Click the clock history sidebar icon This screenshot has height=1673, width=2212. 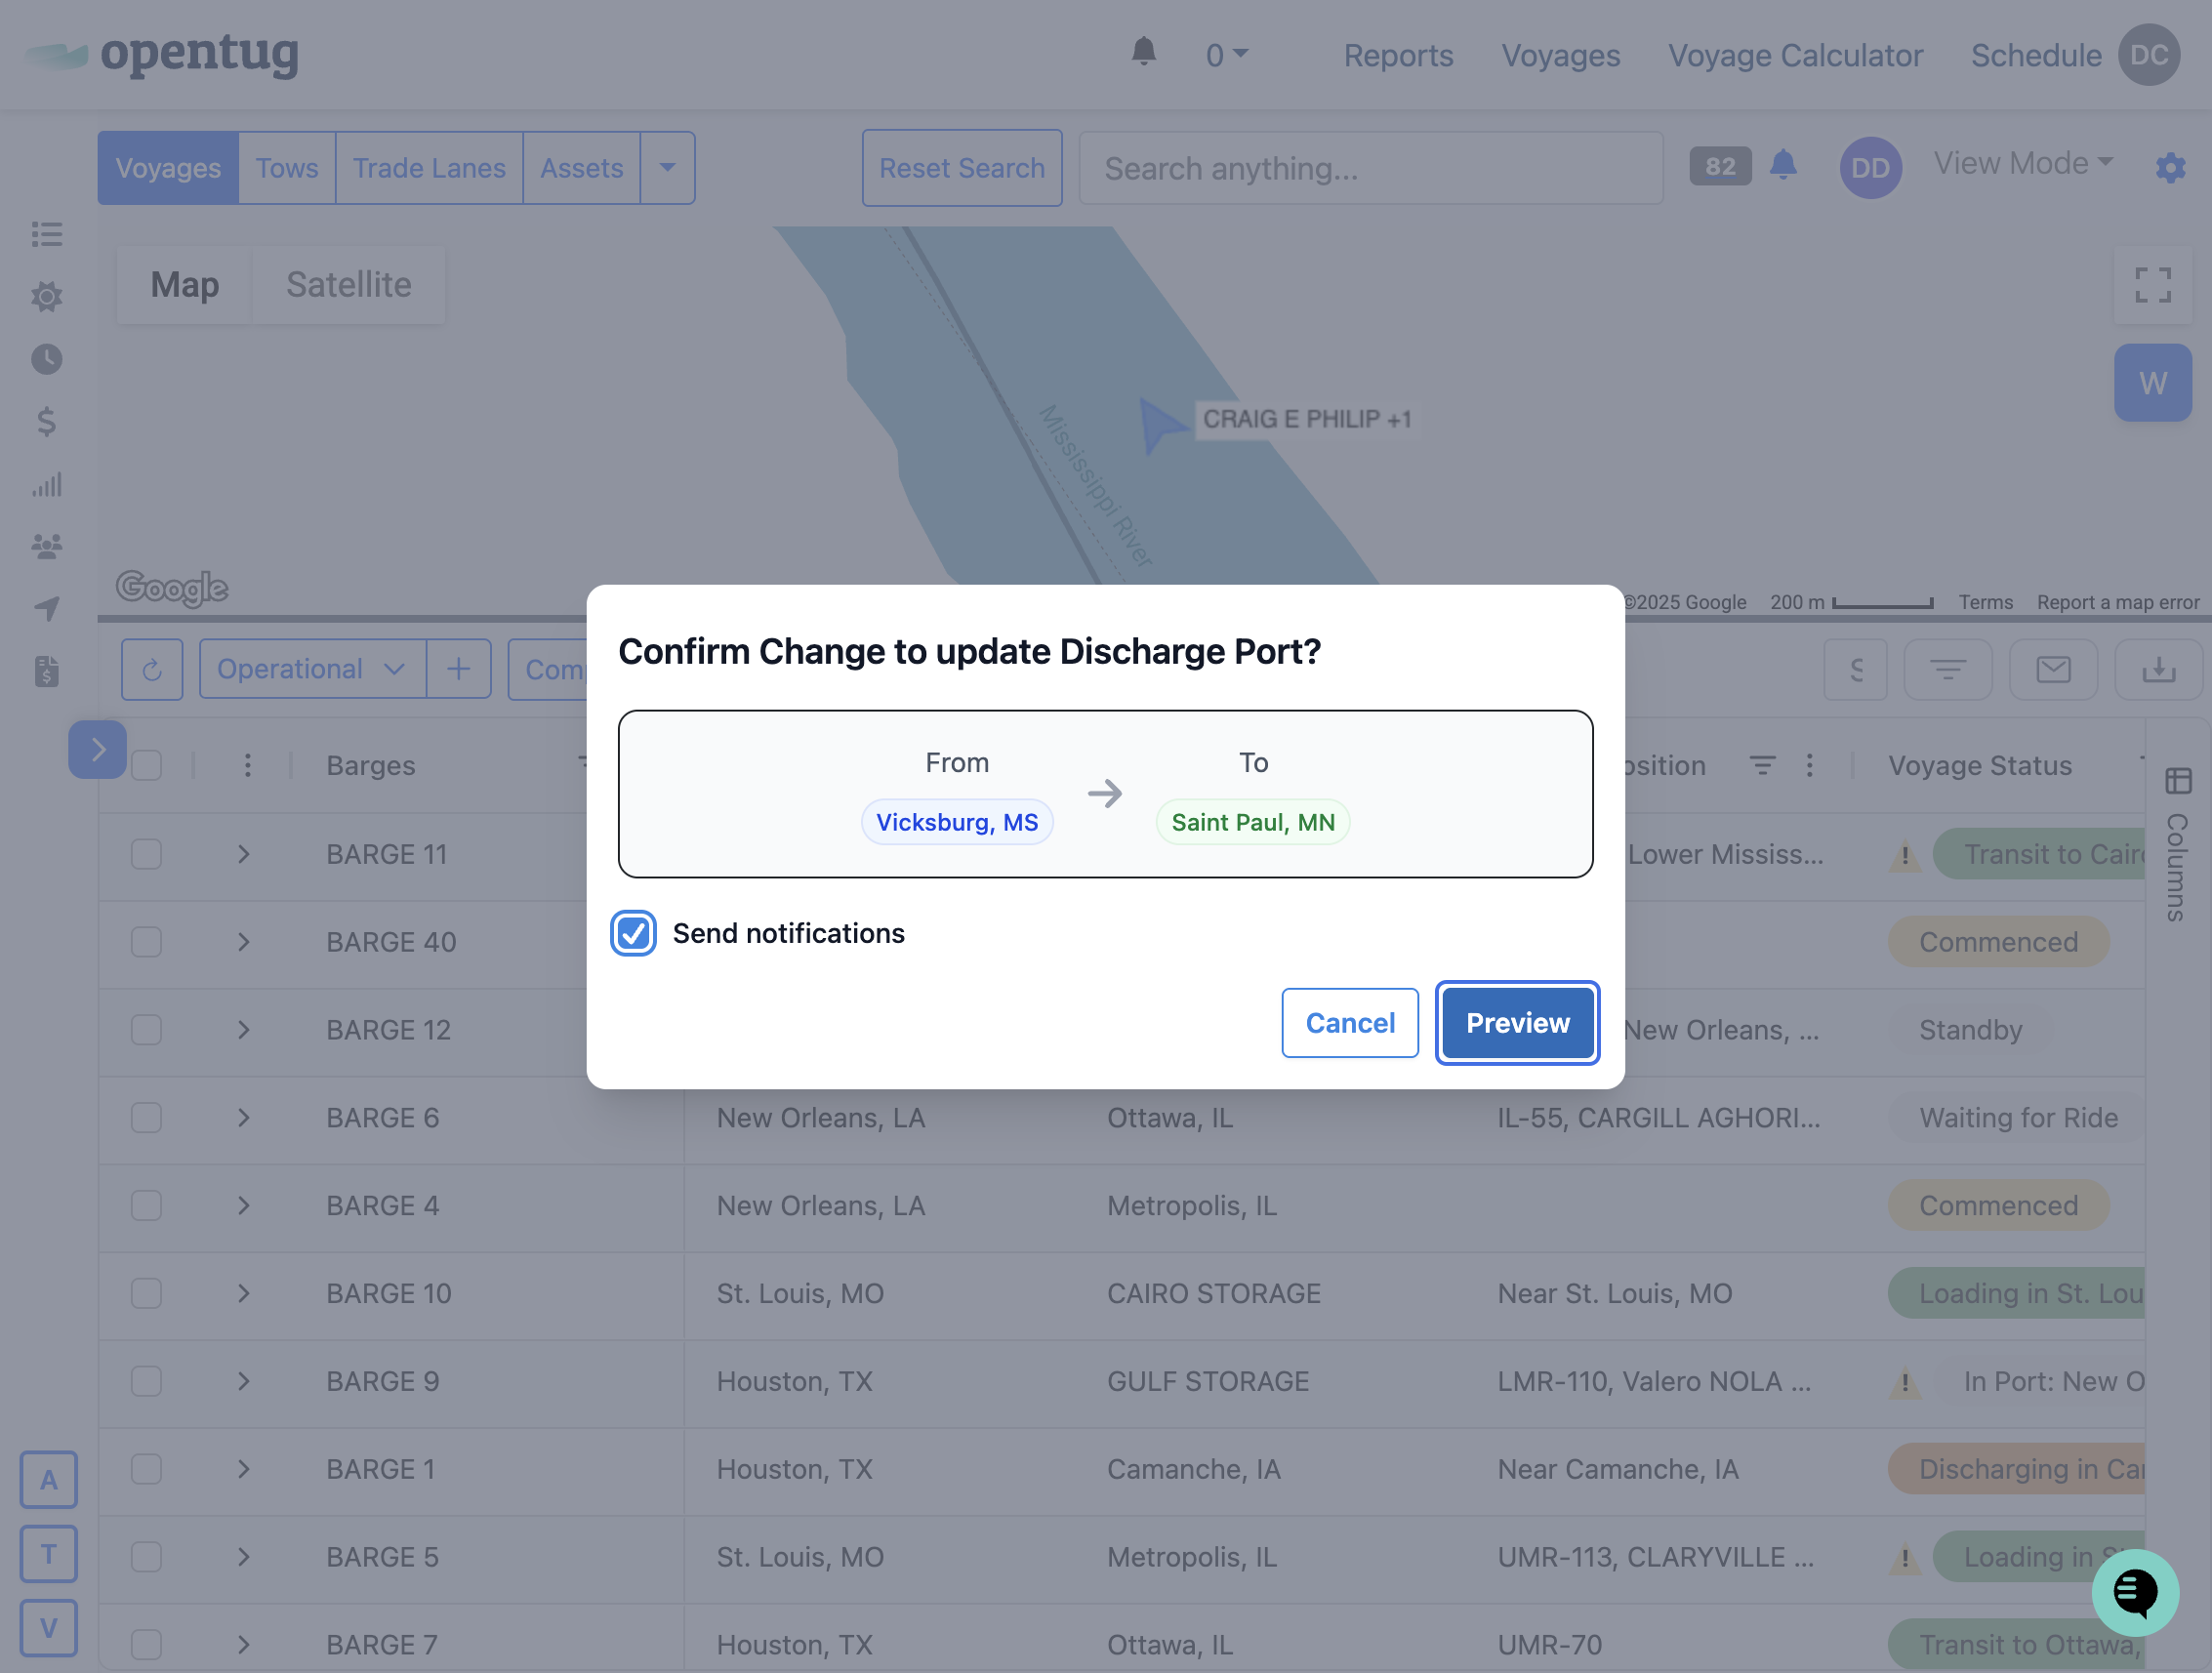[x=46, y=359]
